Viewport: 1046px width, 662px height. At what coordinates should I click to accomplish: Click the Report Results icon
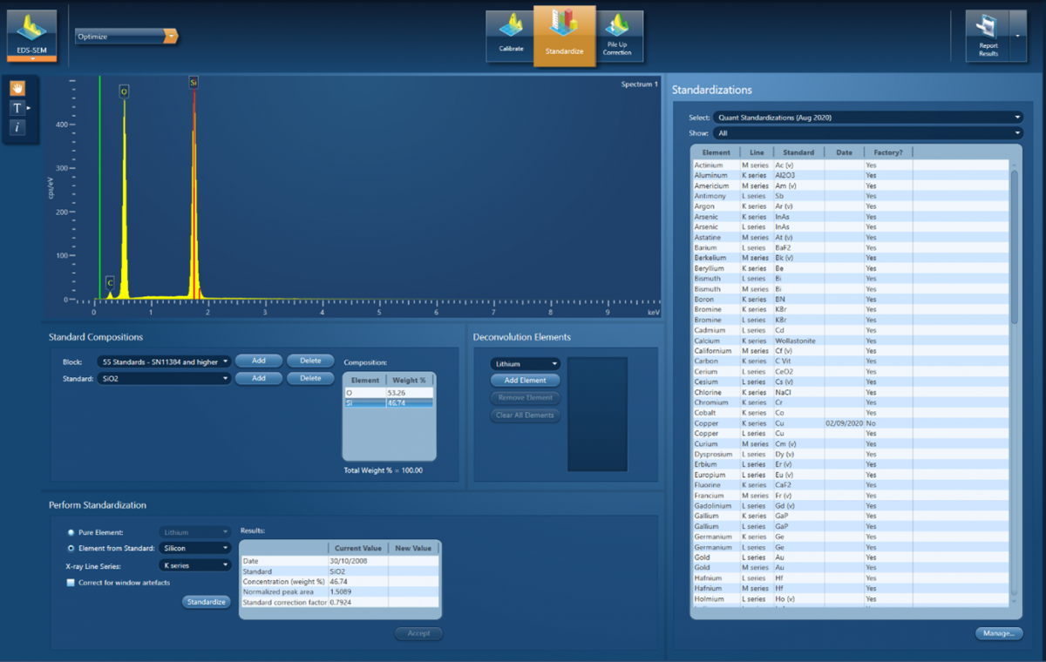coord(988,36)
